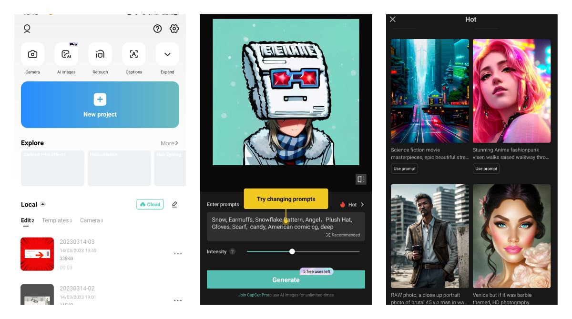This screenshot has width=572, height=319.
Task: Open the Hair Dyeing explore card
Action: click(x=170, y=168)
